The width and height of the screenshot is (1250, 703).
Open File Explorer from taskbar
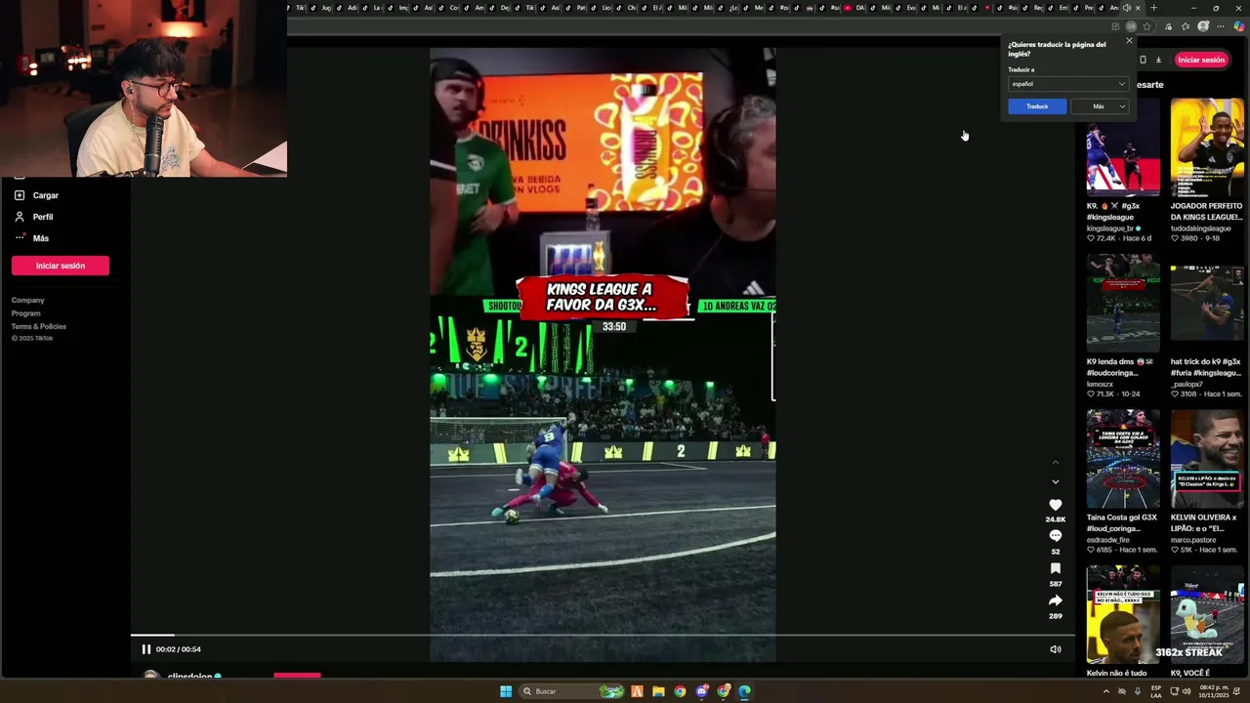coord(658,691)
